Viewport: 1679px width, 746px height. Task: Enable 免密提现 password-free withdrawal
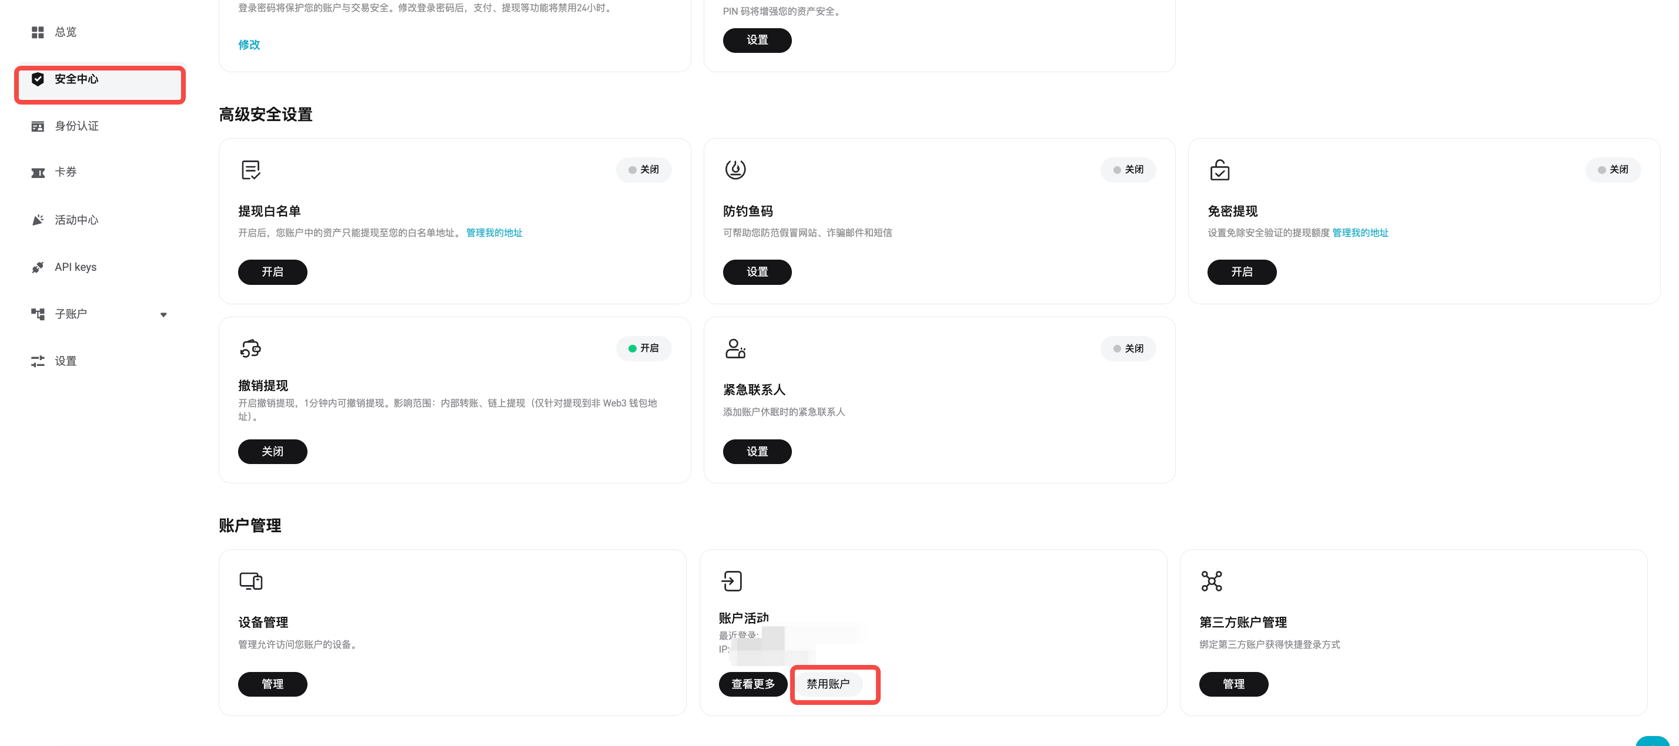coord(1242,272)
